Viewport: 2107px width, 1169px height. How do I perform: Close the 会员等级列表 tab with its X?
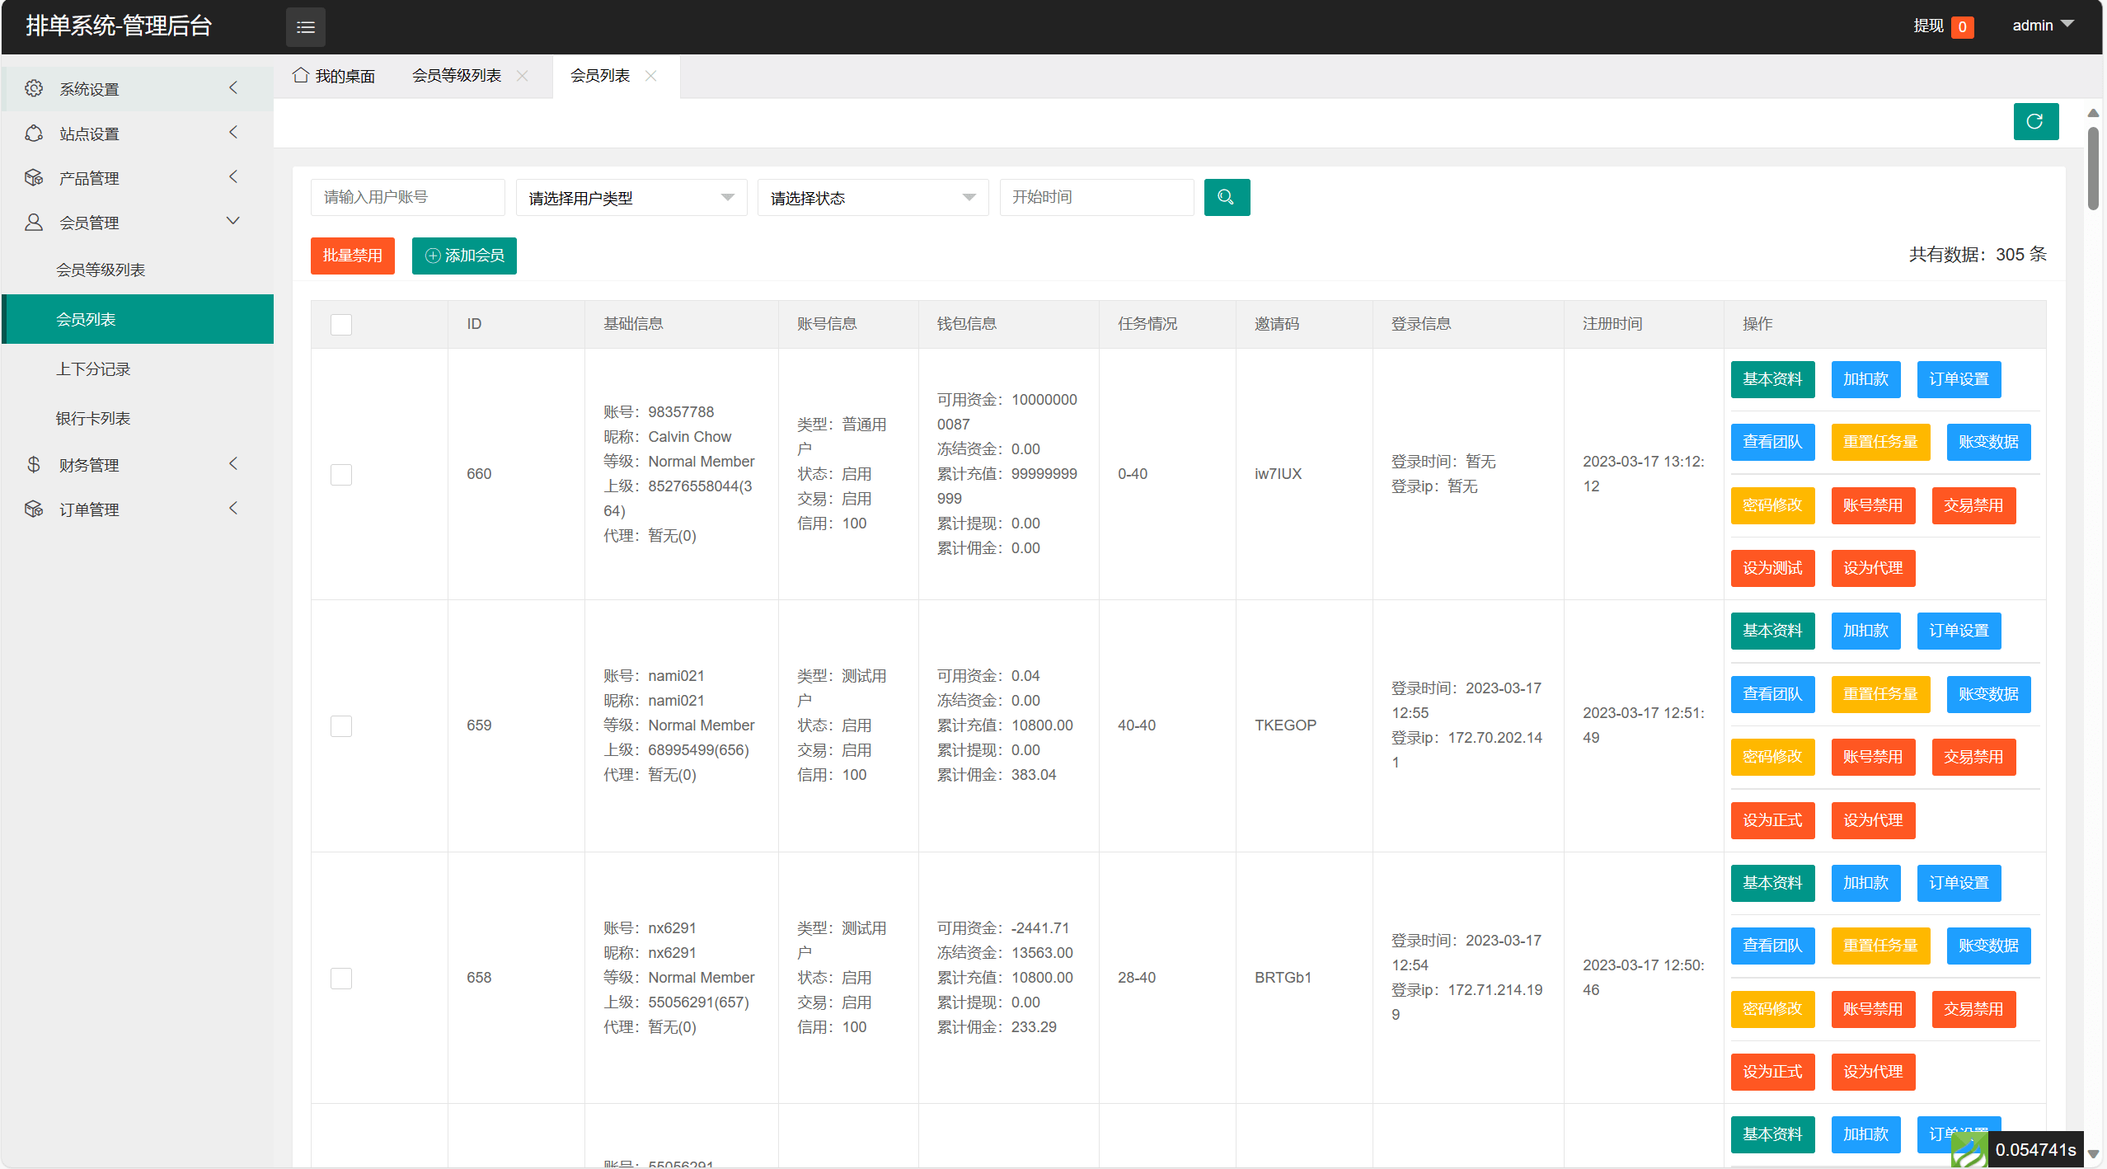click(522, 76)
